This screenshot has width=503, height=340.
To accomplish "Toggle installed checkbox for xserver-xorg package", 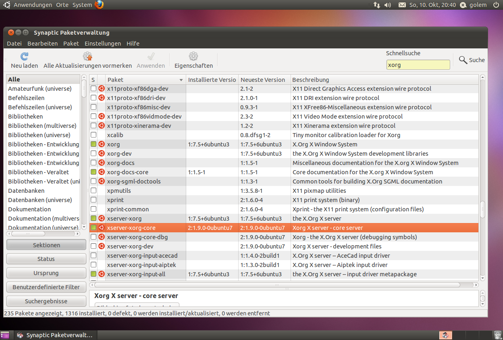I will pyautogui.click(x=94, y=219).
